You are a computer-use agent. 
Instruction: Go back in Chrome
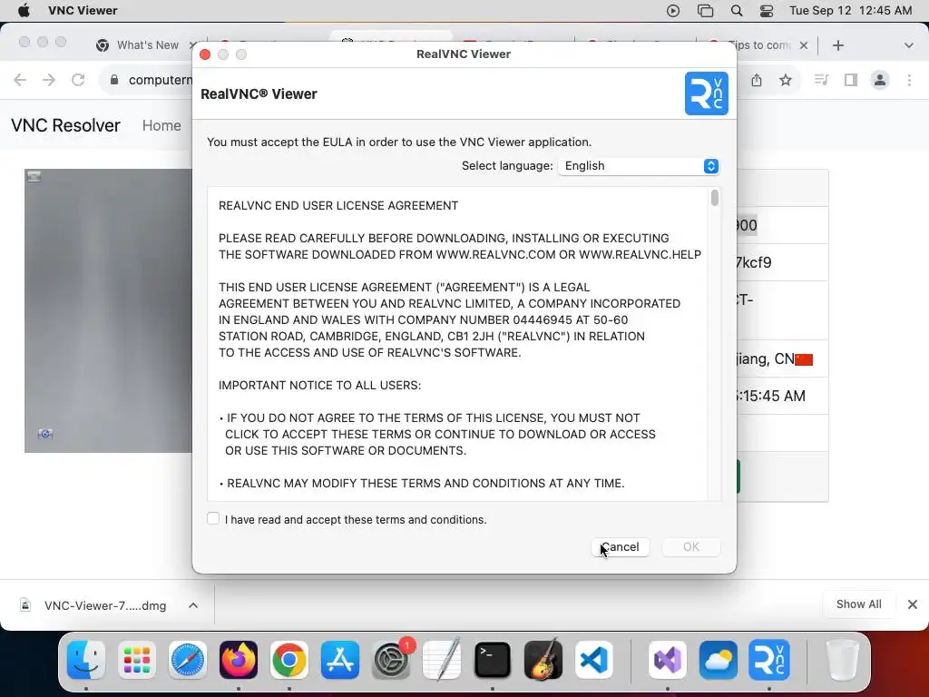coord(20,80)
